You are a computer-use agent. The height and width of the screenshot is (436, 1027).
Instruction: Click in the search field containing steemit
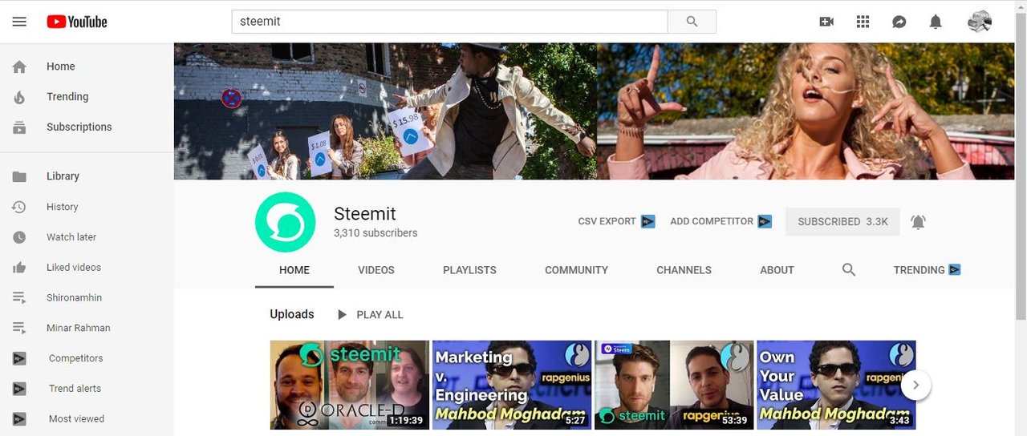click(x=449, y=22)
